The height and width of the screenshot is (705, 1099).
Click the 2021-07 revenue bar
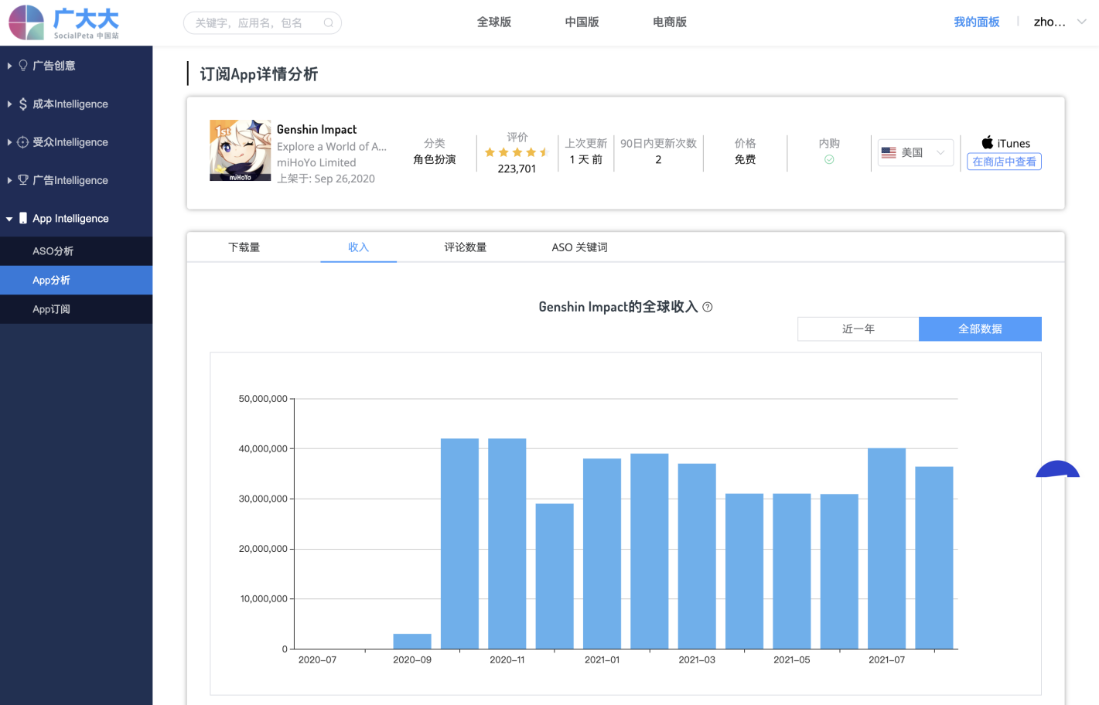click(x=886, y=548)
